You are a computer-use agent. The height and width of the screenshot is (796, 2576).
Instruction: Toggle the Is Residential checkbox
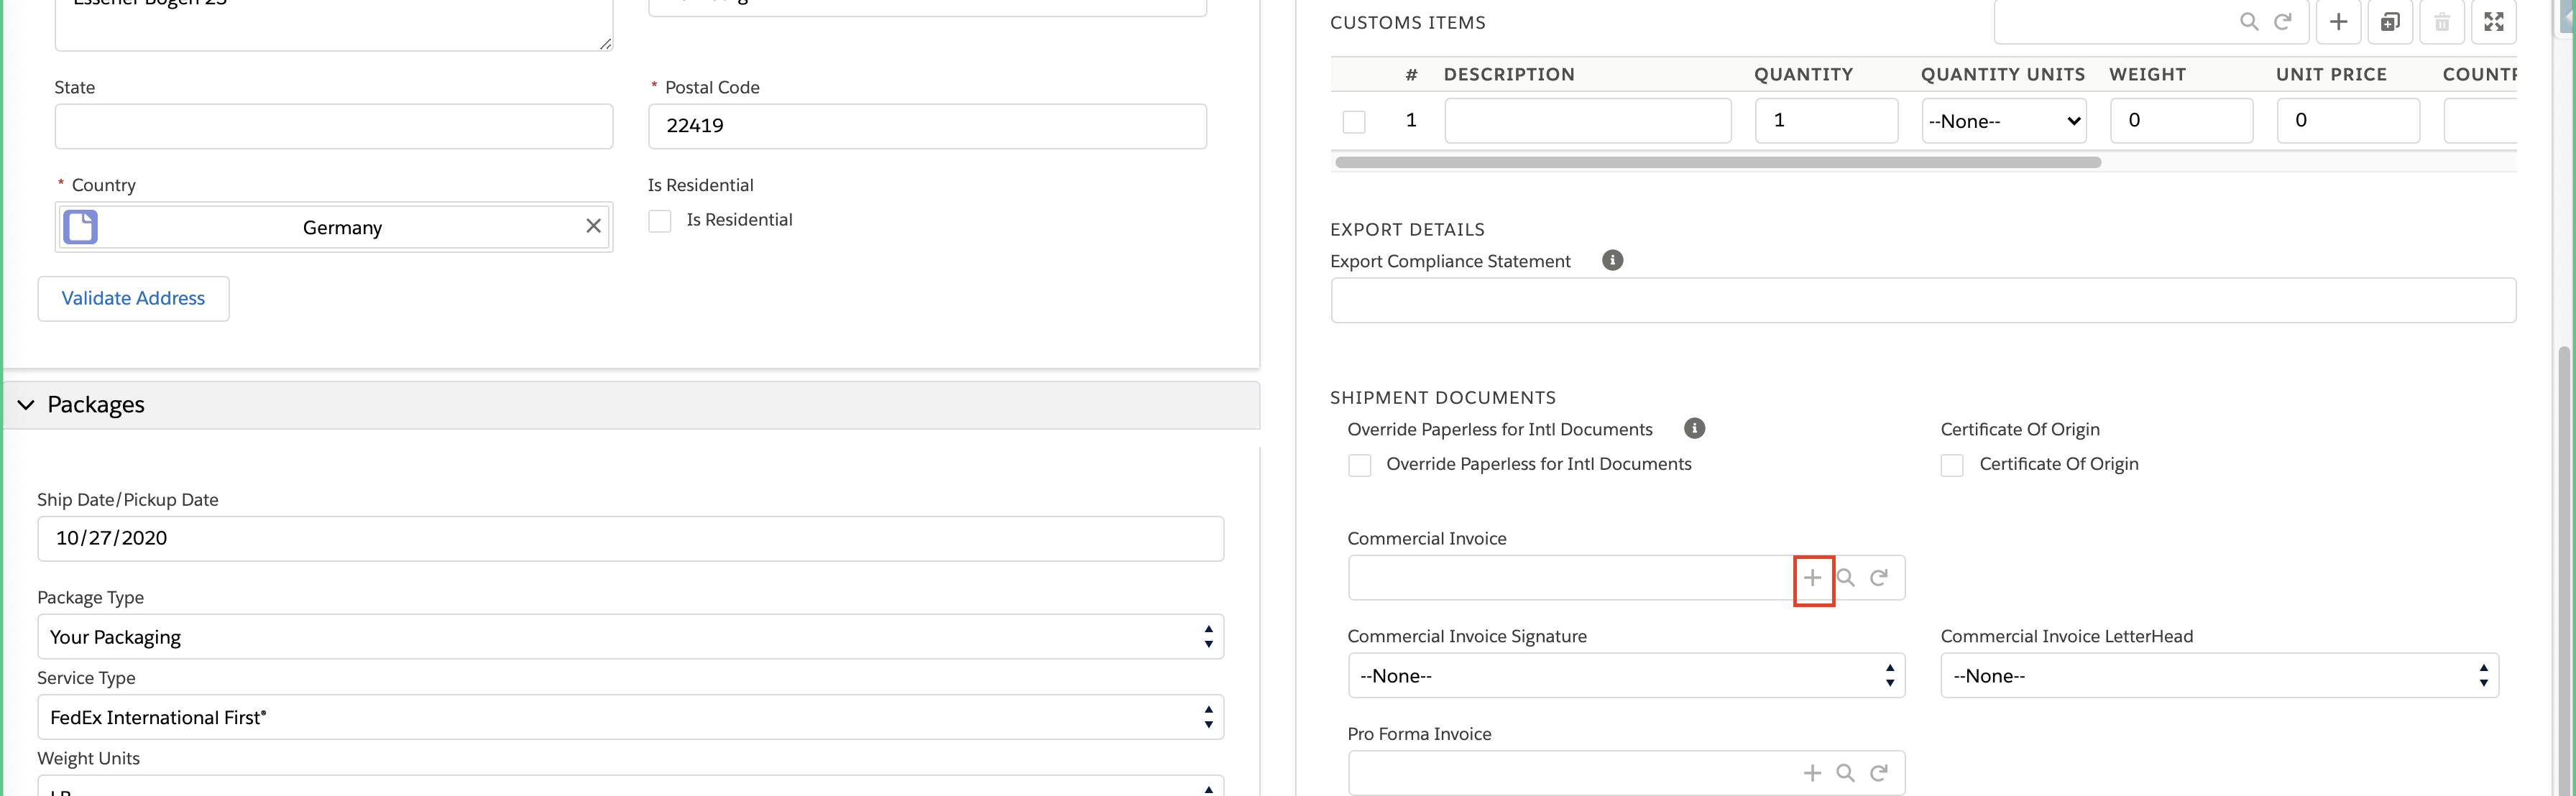[x=660, y=221]
